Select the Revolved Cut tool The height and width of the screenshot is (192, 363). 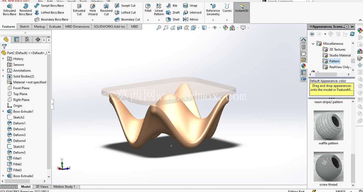106,10
